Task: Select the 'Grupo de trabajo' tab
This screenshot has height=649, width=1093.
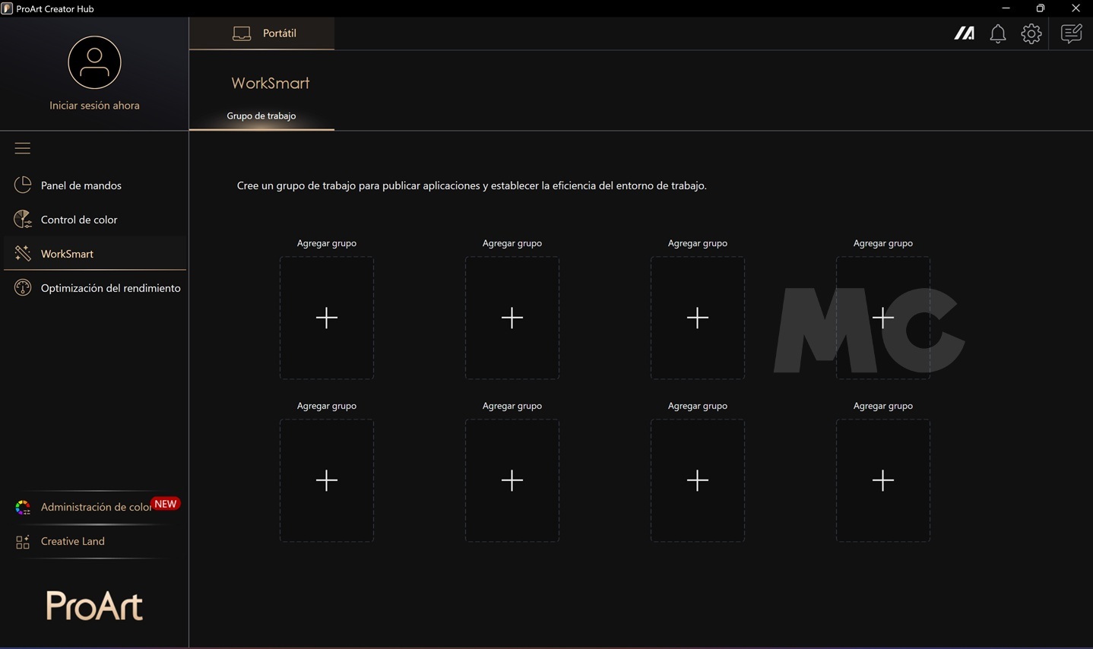Action: pyautogui.click(x=261, y=116)
